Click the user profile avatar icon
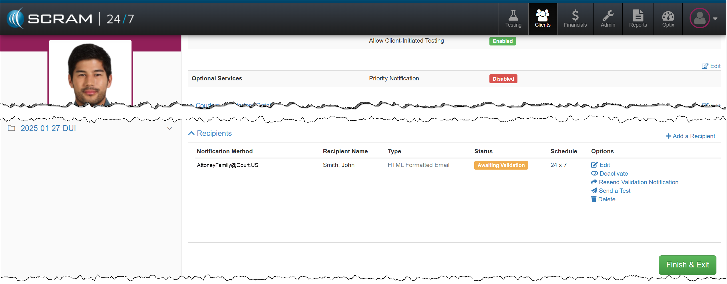Image resolution: width=727 pixels, height=284 pixels. (699, 18)
